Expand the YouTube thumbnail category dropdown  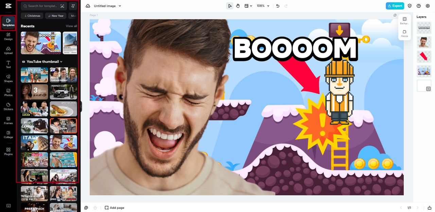tap(42, 62)
